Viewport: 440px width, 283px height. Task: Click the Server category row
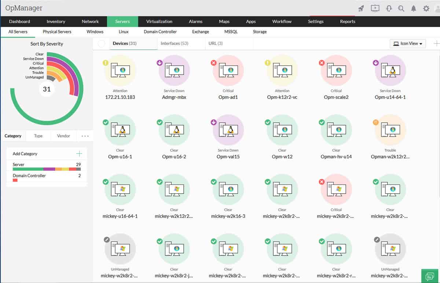47,167
